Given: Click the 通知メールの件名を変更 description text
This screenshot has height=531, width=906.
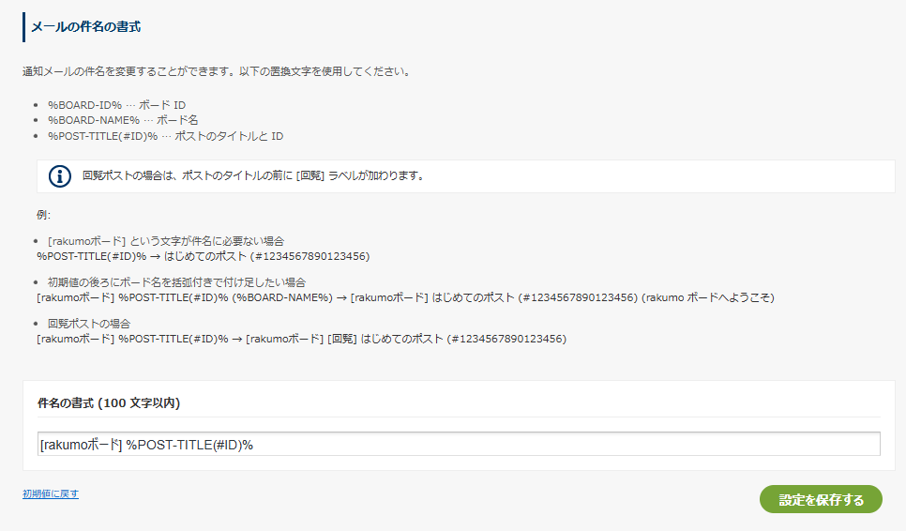Looking at the screenshot, I should tap(217, 71).
